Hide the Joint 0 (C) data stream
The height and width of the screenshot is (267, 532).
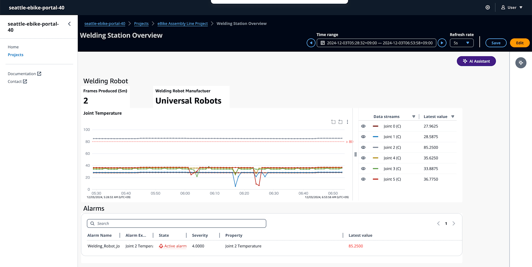[363, 126]
